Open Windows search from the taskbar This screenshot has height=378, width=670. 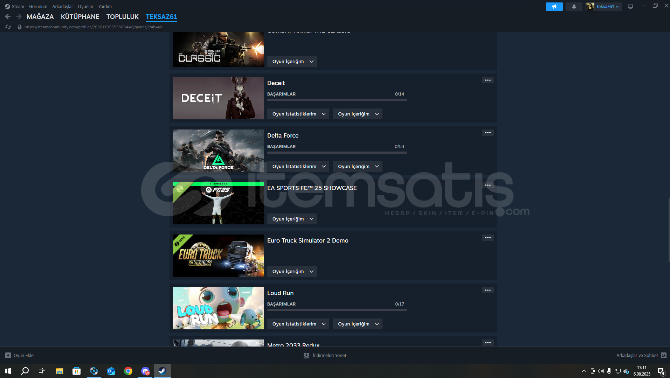coord(25,371)
